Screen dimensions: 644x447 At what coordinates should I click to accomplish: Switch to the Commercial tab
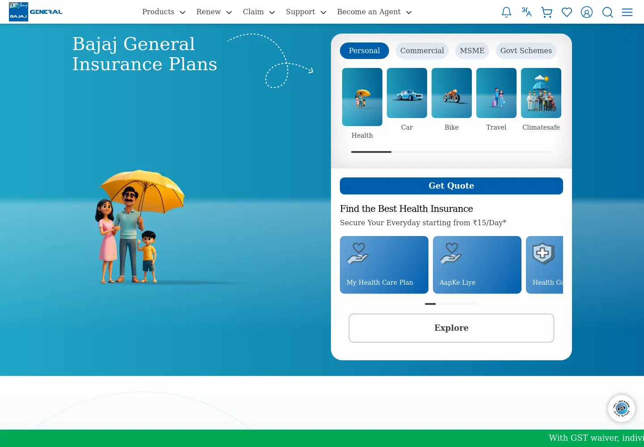pos(422,51)
